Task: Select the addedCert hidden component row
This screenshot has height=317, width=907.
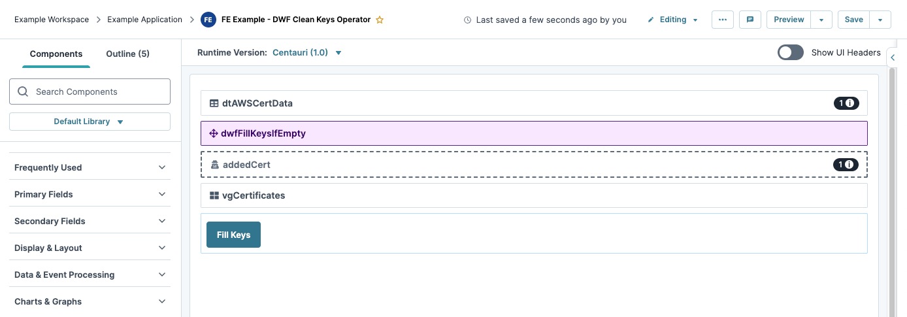Action: pyautogui.click(x=534, y=165)
